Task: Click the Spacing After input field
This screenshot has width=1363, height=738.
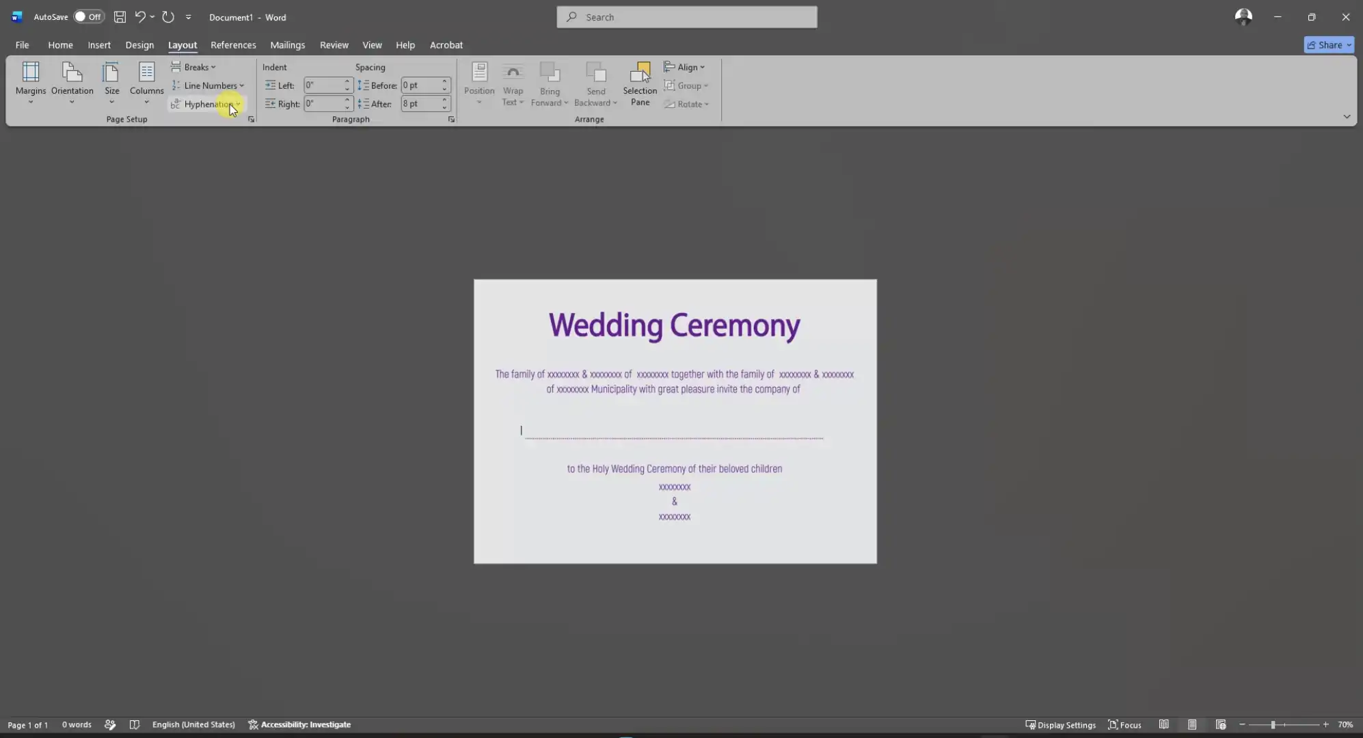Action: [x=420, y=104]
